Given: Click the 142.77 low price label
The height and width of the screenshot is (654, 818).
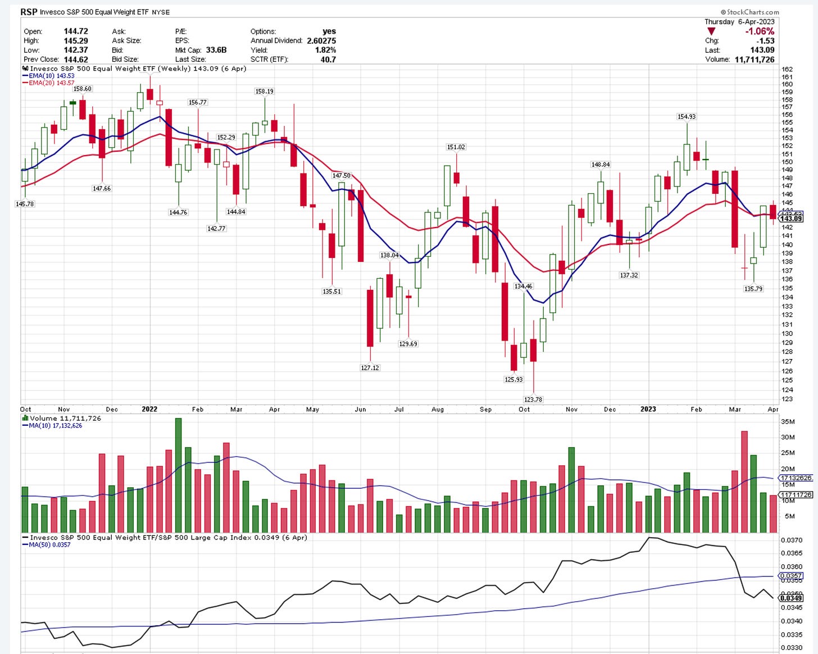Looking at the screenshot, I should 216,229.
